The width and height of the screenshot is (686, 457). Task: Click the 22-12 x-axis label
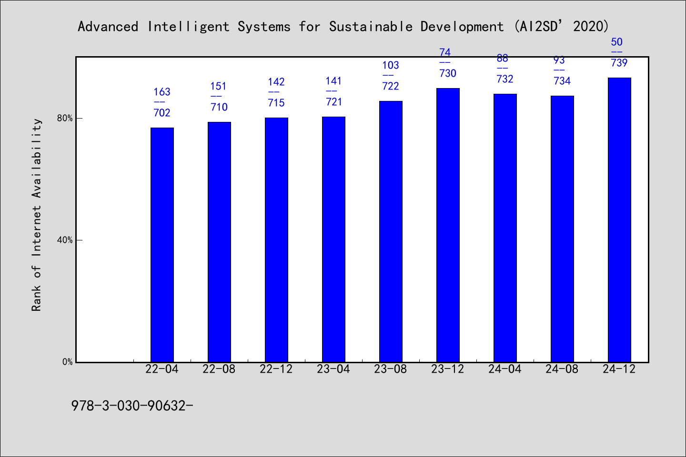[x=276, y=369]
